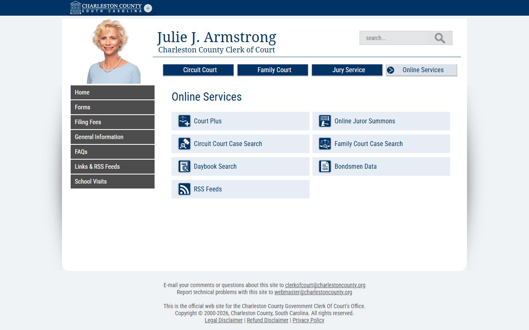Click the Bondsmen Data document icon

pos(325,166)
